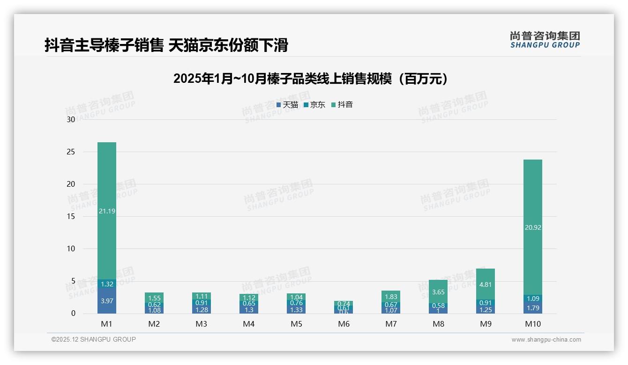Click the chart title text
The image size is (628, 365).
tap(312, 79)
